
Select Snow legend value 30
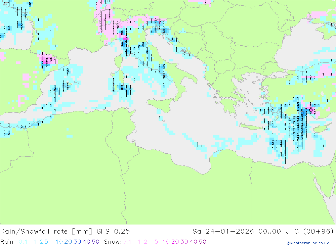point(184,242)
